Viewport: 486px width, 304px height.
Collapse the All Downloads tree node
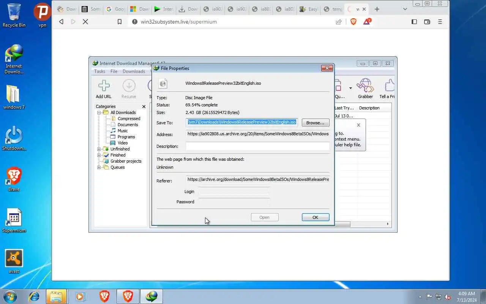click(x=99, y=112)
